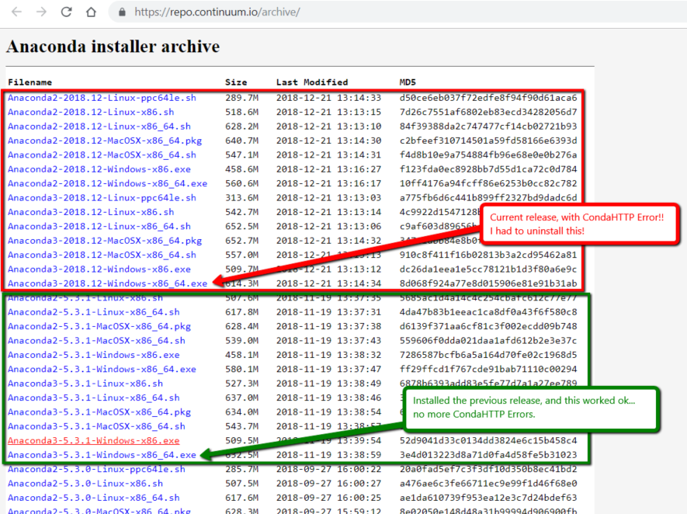
Task: Reload the page with the refresh icon
Action: [x=67, y=12]
